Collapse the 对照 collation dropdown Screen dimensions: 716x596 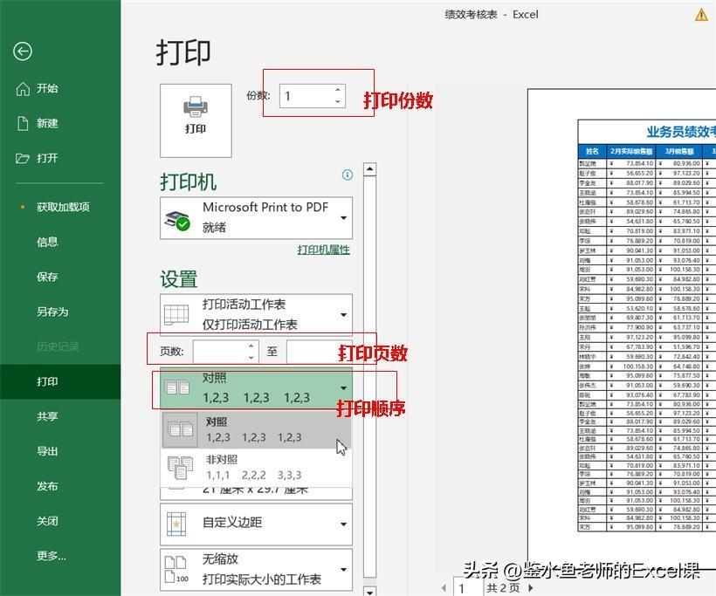click(x=256, y=388)
